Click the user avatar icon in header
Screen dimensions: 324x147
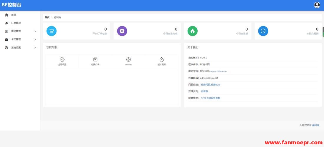(x=317, y=5)
